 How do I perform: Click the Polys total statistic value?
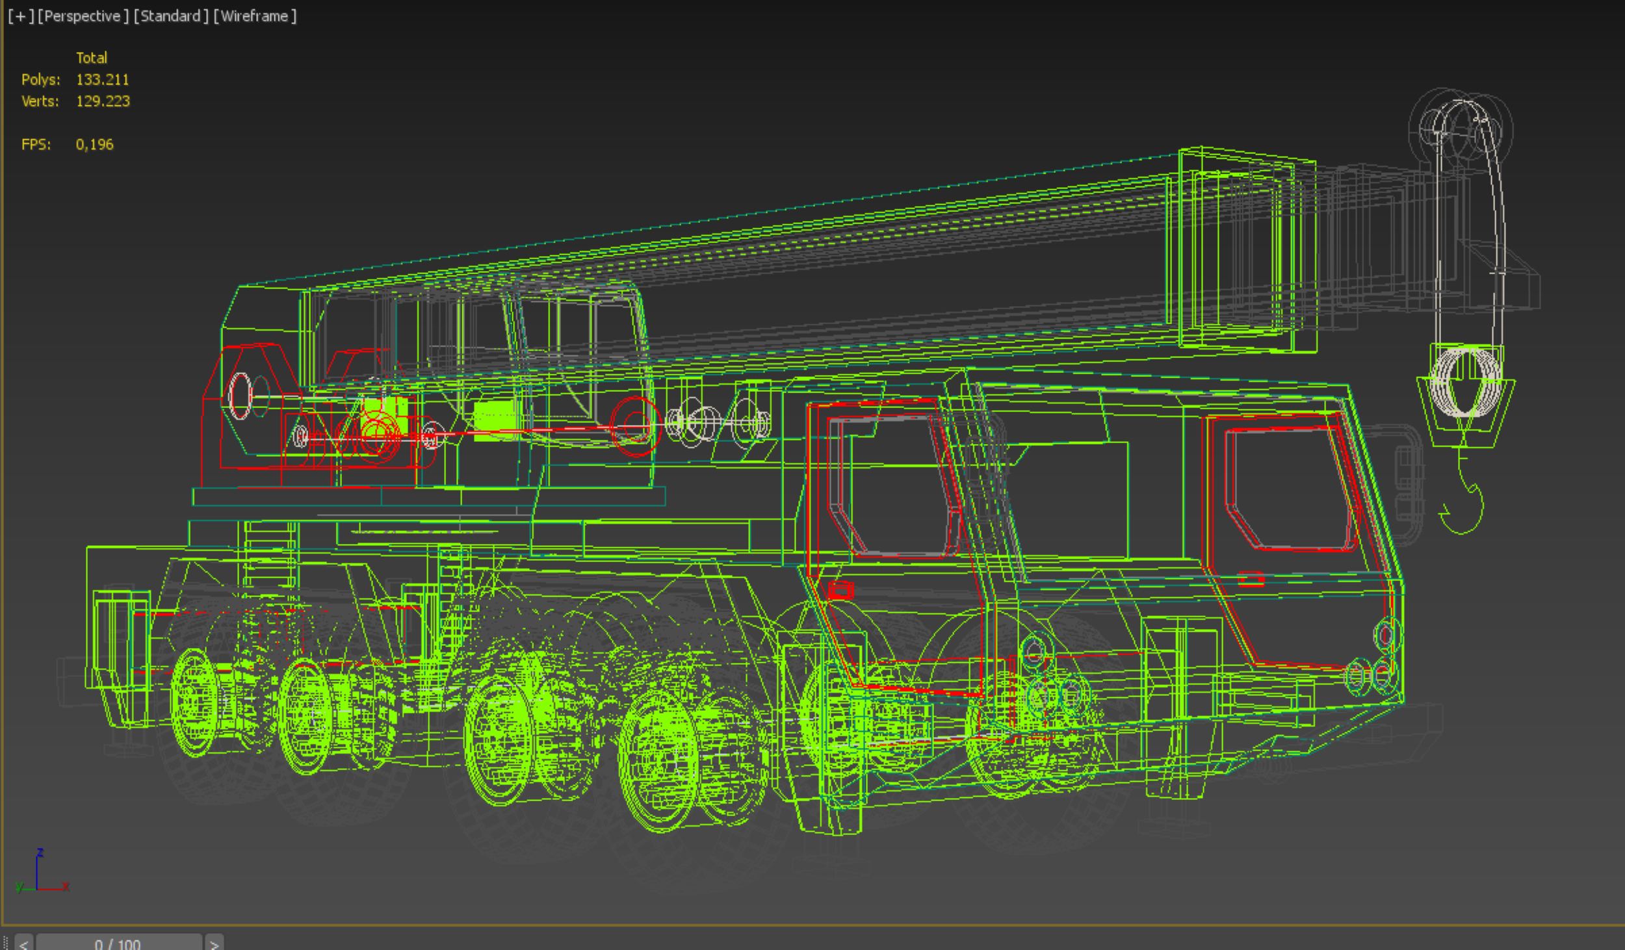(103, 80)
